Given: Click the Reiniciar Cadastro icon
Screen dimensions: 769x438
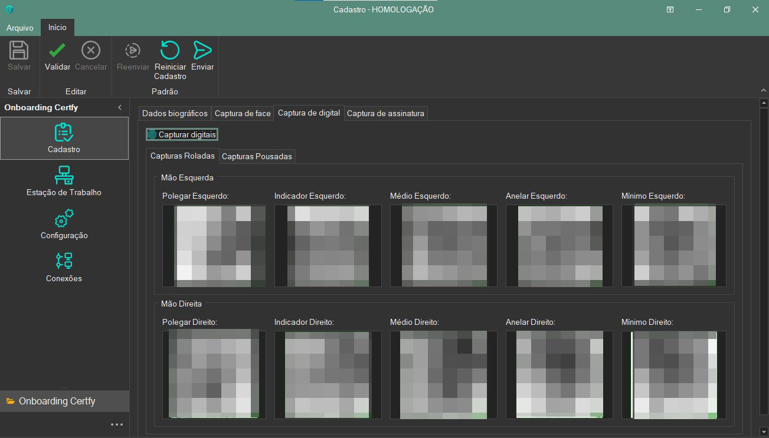Looking at the screenshot, I should [x=170, y=51].
